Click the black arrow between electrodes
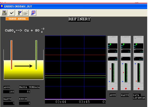 (x=23, y=66)
